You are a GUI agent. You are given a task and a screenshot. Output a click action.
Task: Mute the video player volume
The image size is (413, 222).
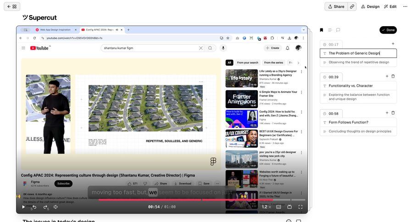click(x=56, y=207)
